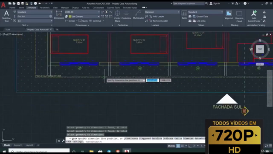
Task: Select the Linear dimension tool
Action: 70,21
